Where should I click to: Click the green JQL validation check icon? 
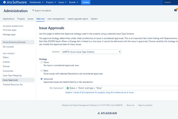(68, 88)
